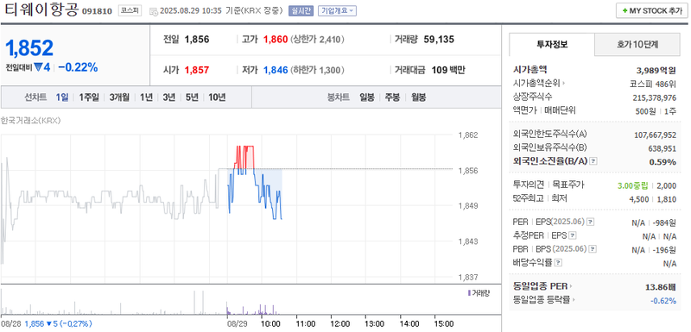Click the 외국인소진율 value 0.59%
Viewport: 691px width, 332px height.
662,162
